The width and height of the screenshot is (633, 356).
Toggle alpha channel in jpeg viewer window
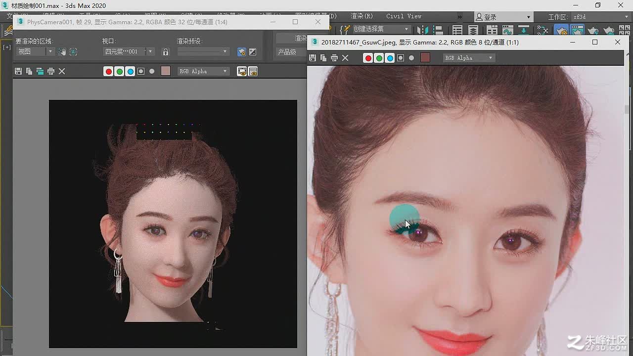click(x=401, y=58)
